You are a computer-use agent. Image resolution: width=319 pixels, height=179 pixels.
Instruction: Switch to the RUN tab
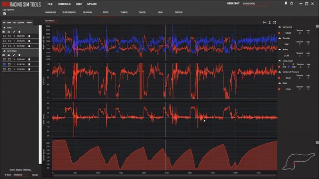click(x=160, y=12)
